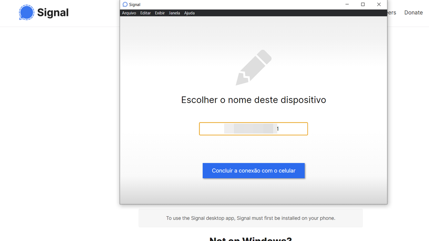
Task: Open the Arquivo menu
Action: 129,13
